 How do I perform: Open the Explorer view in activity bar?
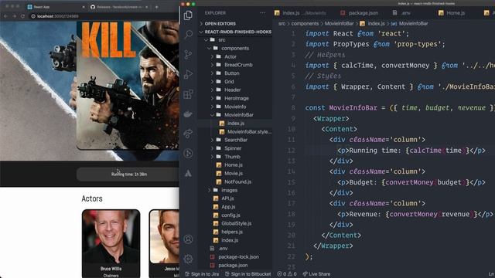(x=188, y=15)
